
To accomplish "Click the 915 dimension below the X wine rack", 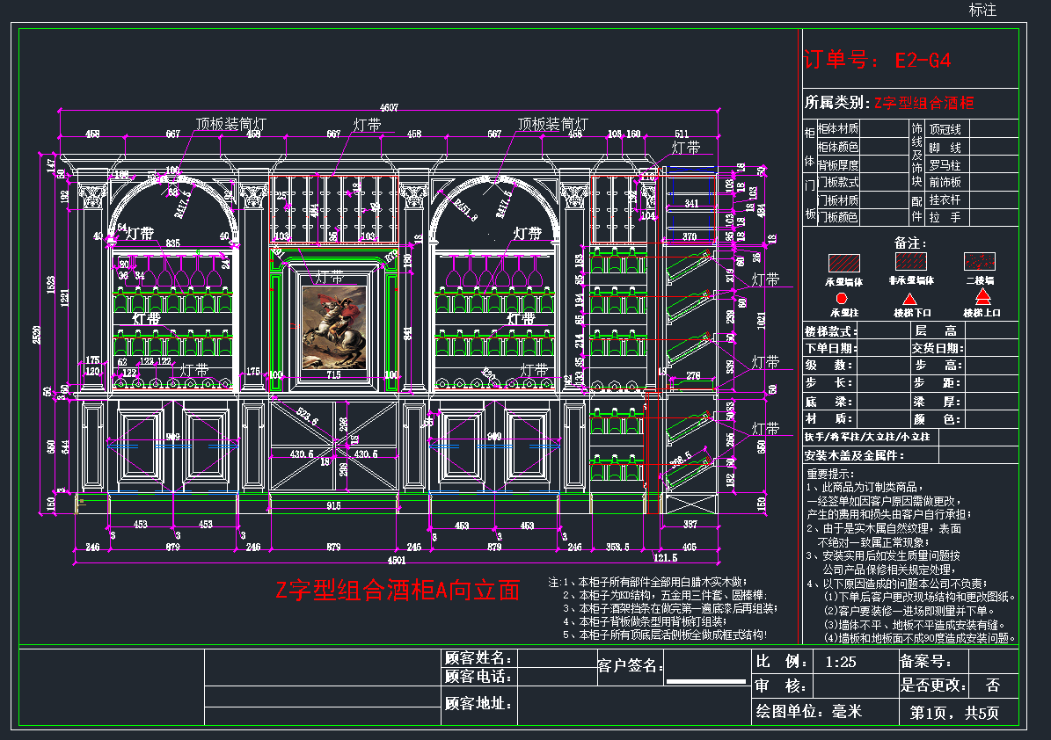I will (x=334, y=505).
